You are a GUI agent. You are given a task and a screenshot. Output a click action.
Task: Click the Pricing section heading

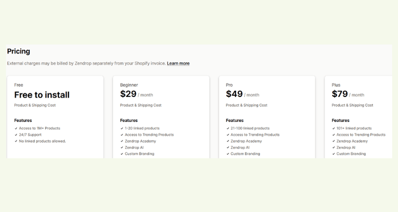(19, 51)
